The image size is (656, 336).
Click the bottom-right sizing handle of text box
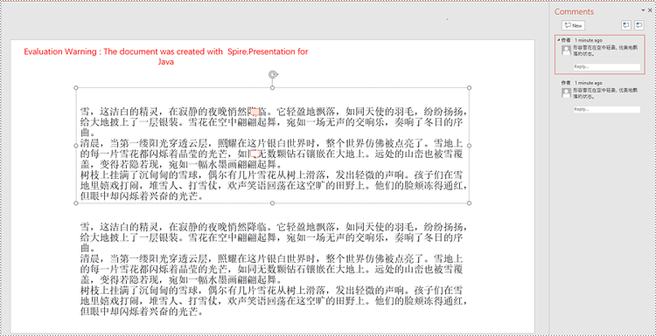click(469, 203)
